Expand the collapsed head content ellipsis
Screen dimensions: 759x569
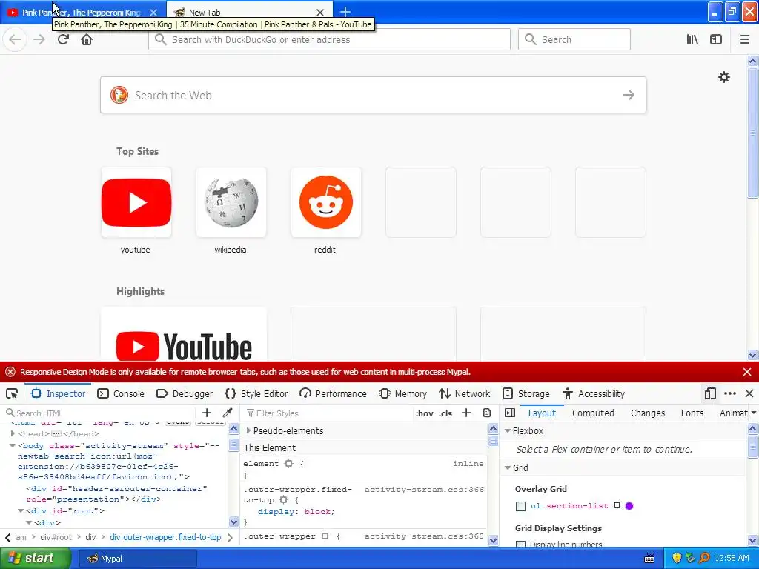click(x=56, y=433)
